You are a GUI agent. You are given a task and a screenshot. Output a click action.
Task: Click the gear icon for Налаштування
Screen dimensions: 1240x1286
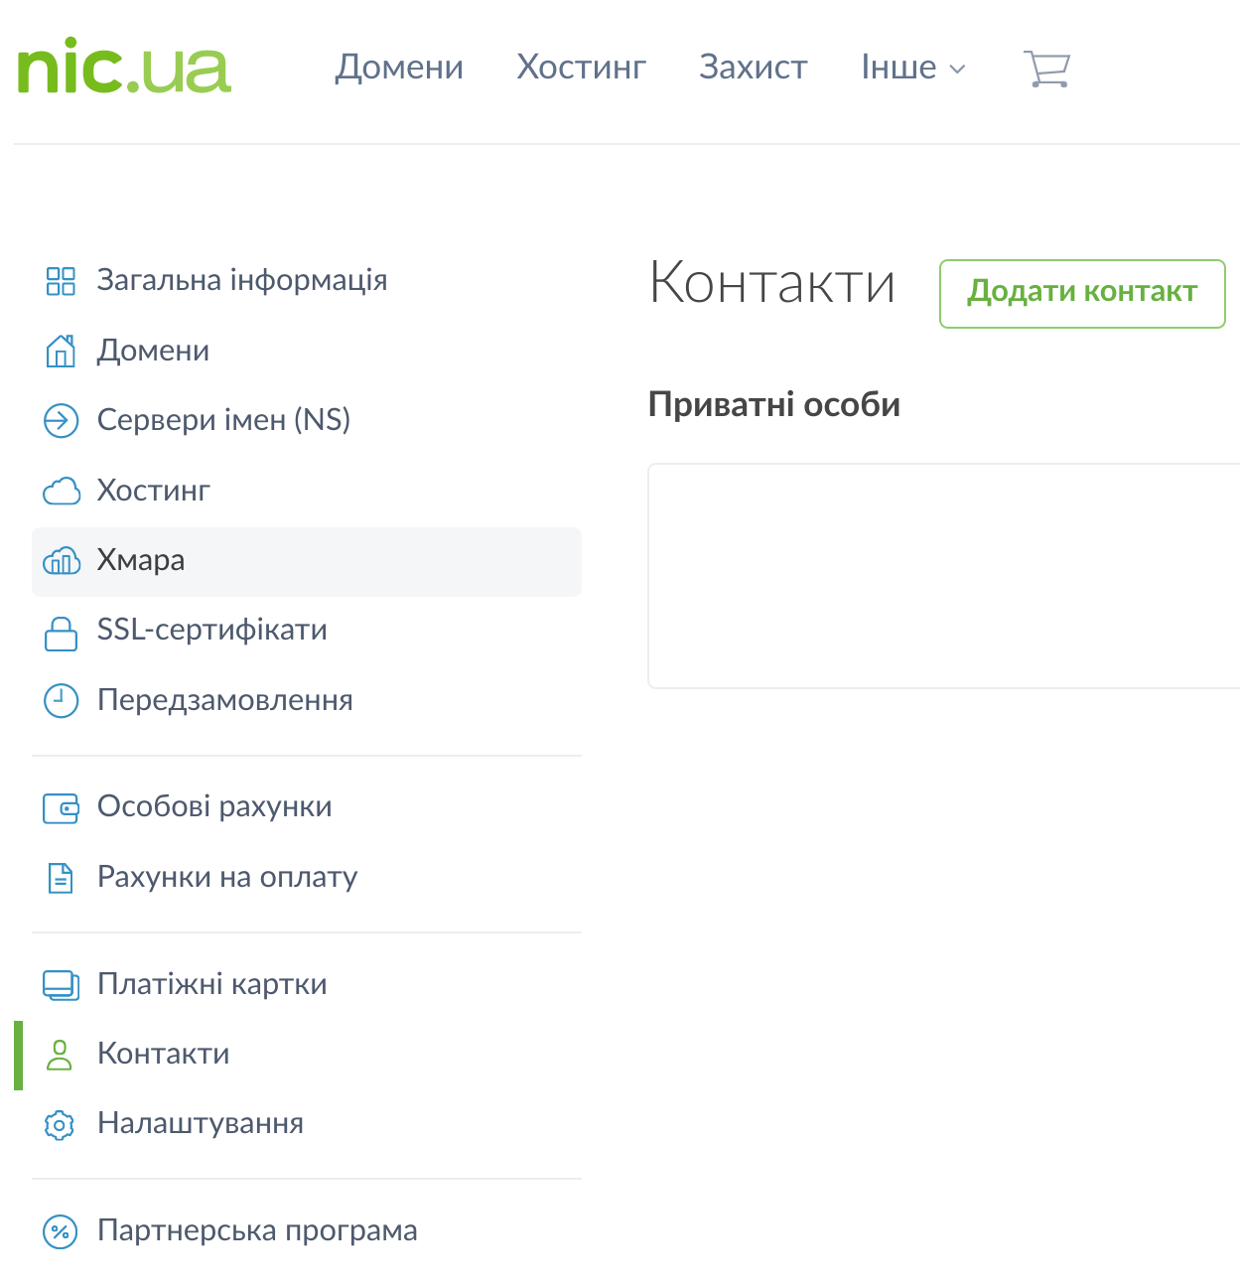pos(61,1124)
